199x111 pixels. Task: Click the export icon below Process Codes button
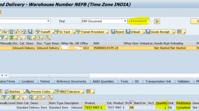32,97
